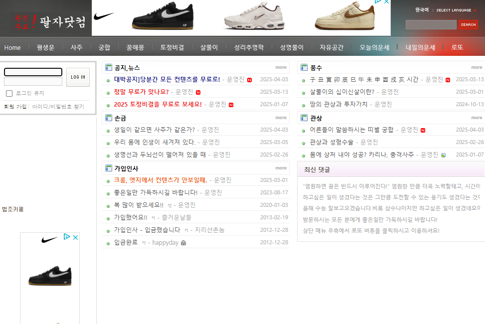Click the black shoe in sidebar ad
This screenshot has height=324, width=485.
click(50, 276)
